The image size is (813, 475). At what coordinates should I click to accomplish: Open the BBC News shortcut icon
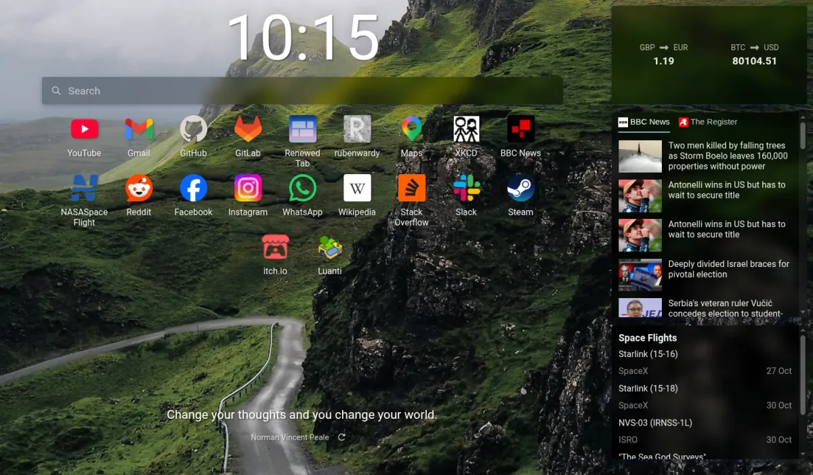pyautogui.click(x=521, y=129)
